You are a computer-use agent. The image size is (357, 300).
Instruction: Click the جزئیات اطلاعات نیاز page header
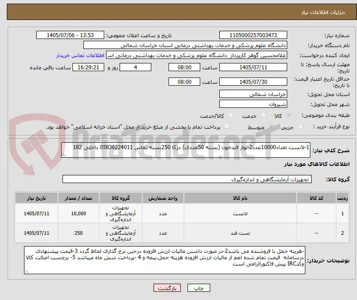(x=323, y=12)
